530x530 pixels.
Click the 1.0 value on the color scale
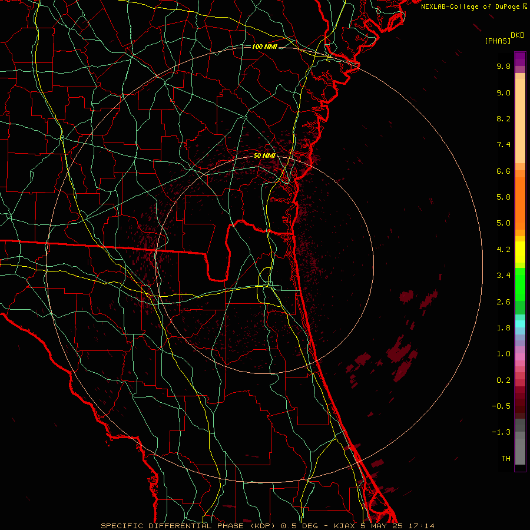503,354
